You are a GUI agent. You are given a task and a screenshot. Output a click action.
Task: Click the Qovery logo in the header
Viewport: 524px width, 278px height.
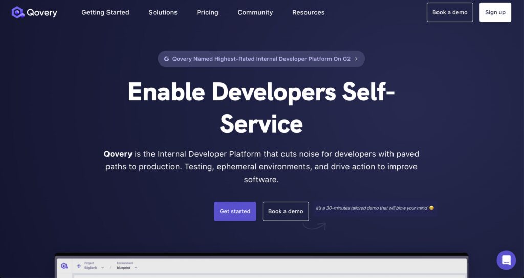point(34,12)
